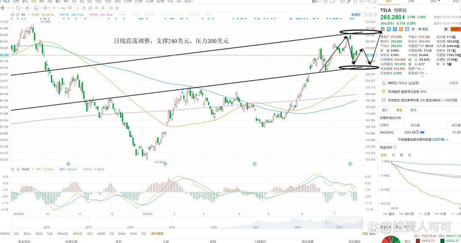The width and height of the screenshot is (461, 243).
Task: Select the comment bubble annotation tool
Action: (x=70, y=8)
